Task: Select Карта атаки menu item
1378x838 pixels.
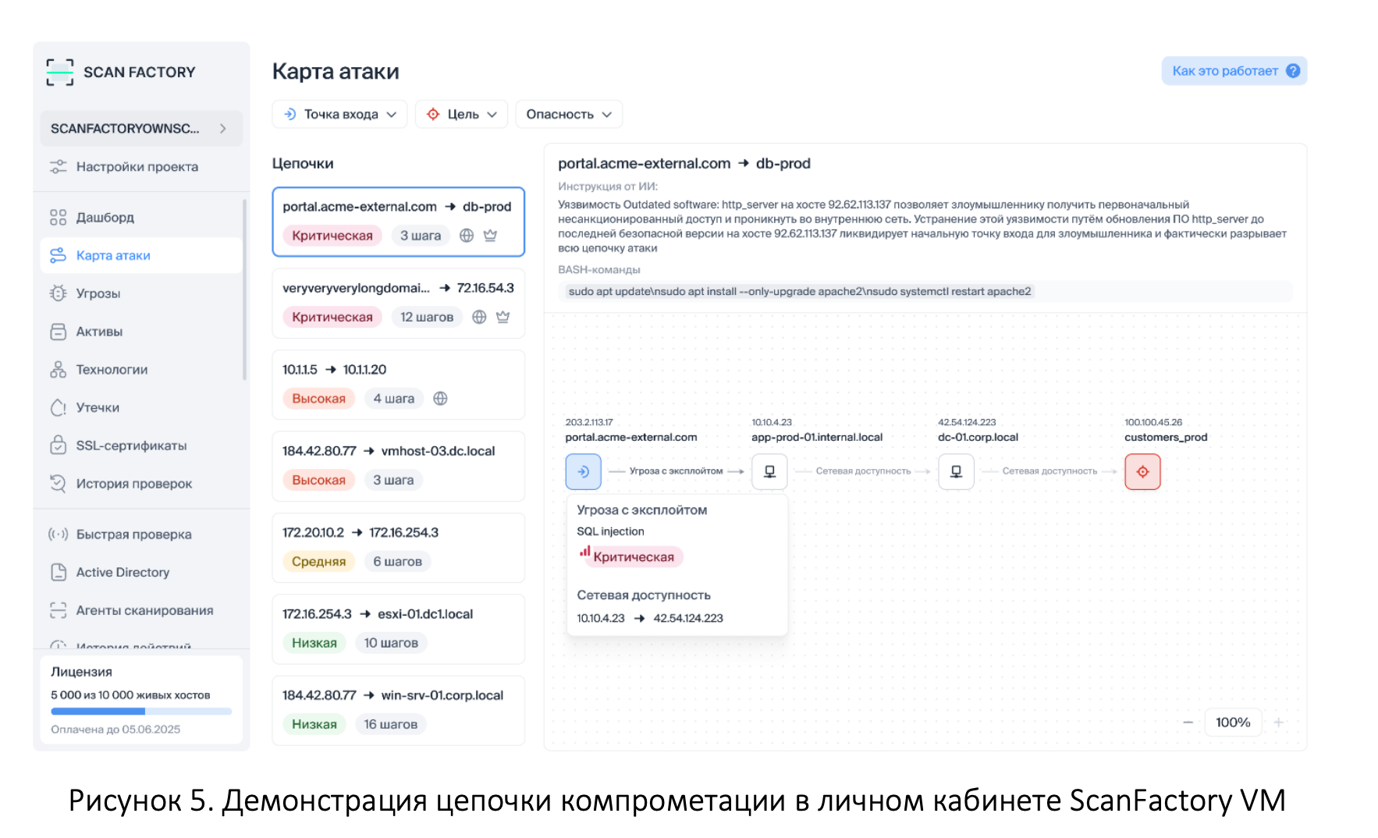Action: pos(141,255)
